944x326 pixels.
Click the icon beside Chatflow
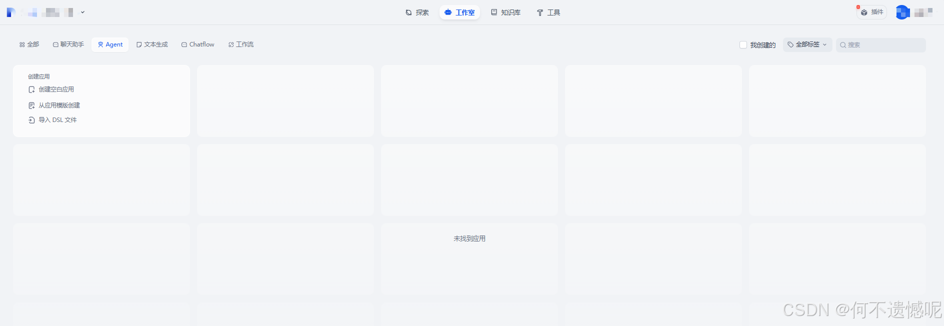click(x=184, y=44)
